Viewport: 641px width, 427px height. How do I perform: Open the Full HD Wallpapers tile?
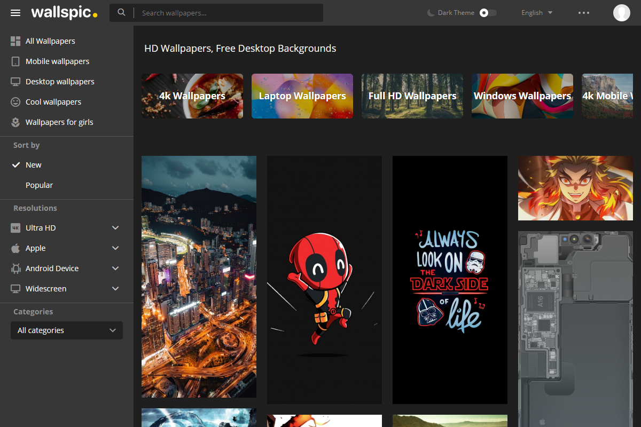[x=412, y=96]
